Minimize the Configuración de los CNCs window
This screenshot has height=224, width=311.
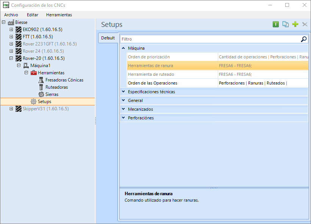coord(270,5)
